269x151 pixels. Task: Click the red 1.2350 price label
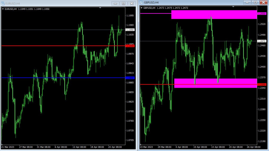[262, 85]
